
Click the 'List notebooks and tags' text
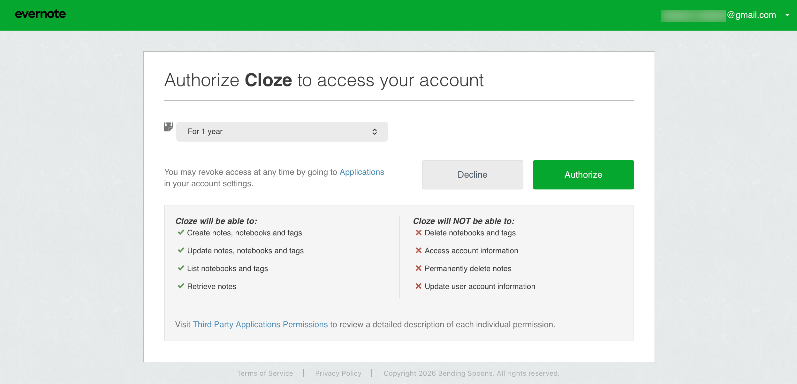coord(228,269)
